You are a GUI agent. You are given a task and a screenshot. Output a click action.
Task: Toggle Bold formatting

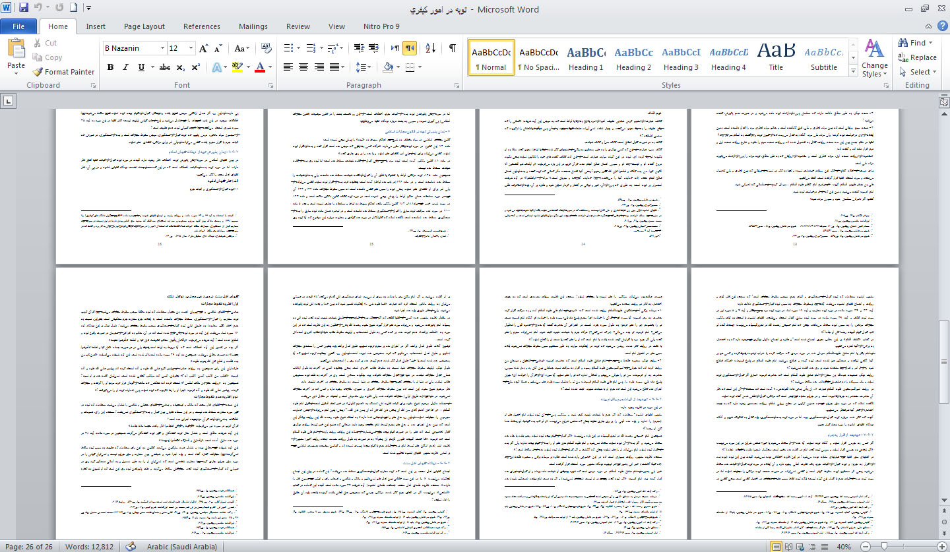[110, 67]
